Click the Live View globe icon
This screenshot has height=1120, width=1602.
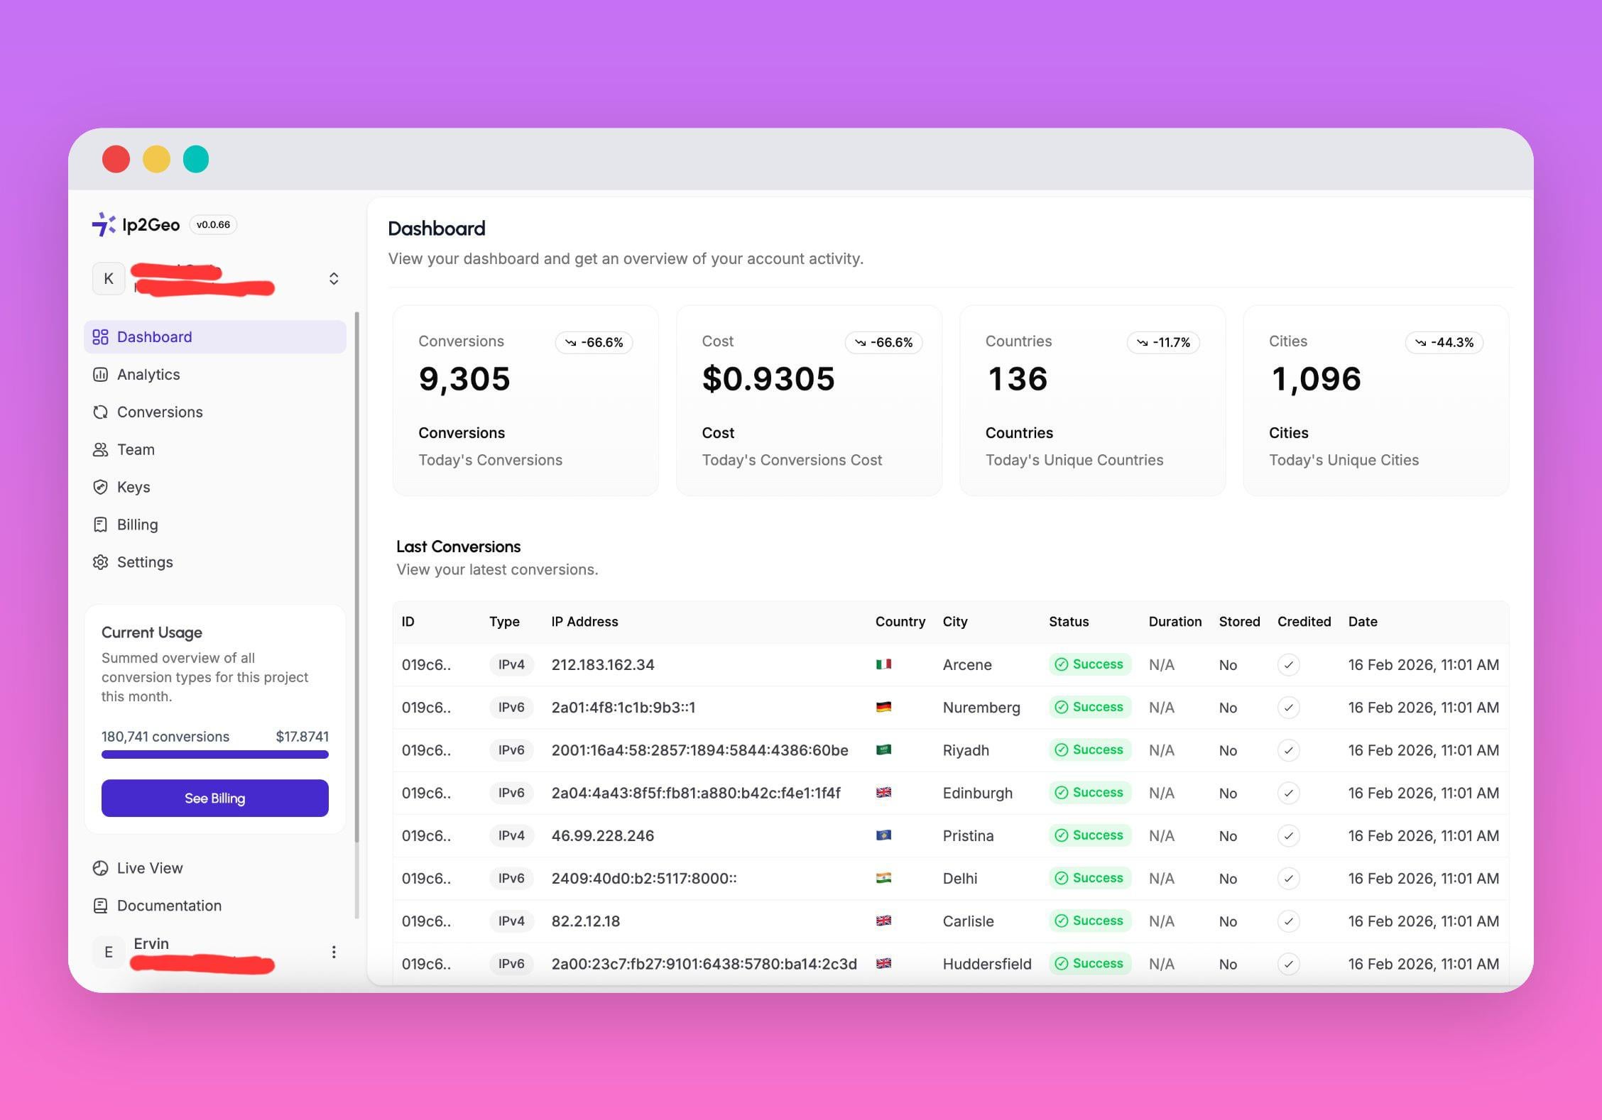[x=100, y=868]
